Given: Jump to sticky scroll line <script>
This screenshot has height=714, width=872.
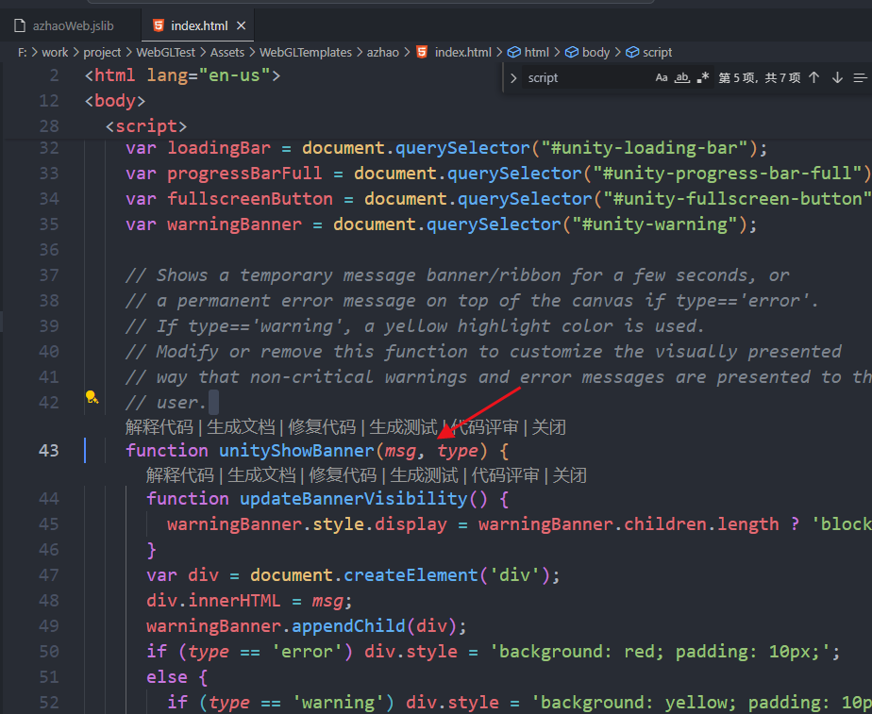Looking at the screenshot, I should point(146,126).
